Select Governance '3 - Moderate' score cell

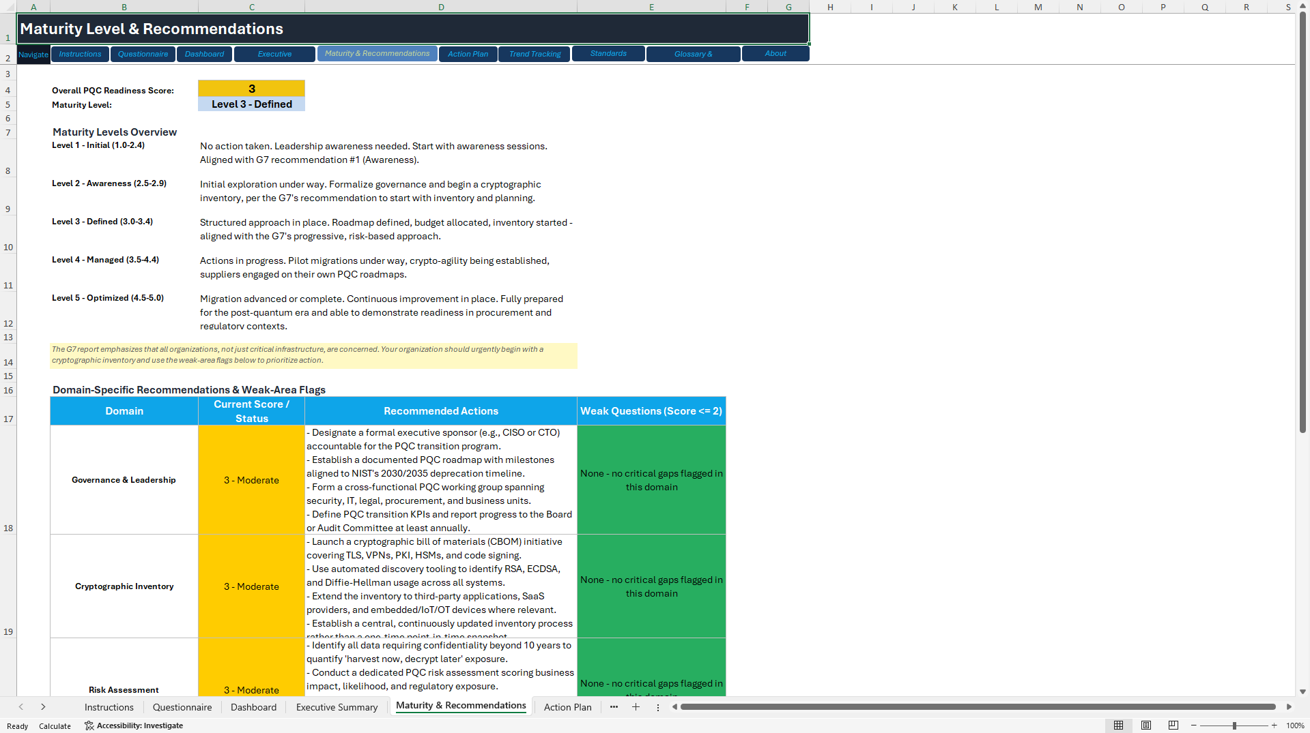[251, 480]
